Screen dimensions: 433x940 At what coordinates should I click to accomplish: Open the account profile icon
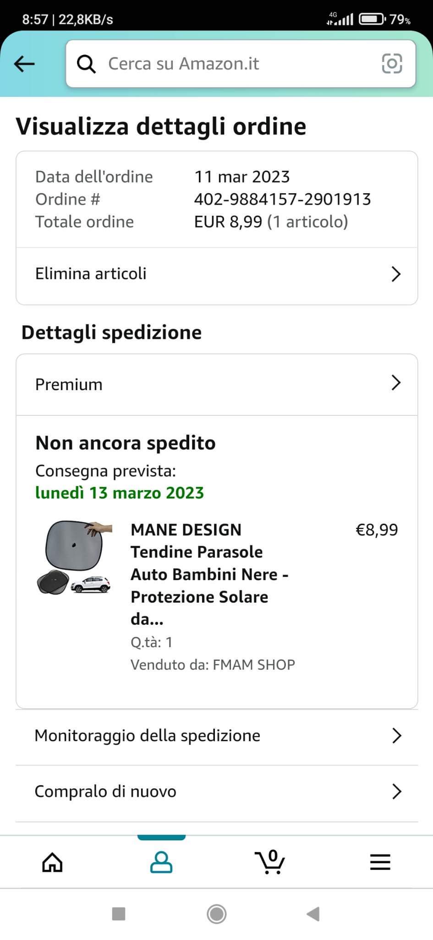point(161,862)
